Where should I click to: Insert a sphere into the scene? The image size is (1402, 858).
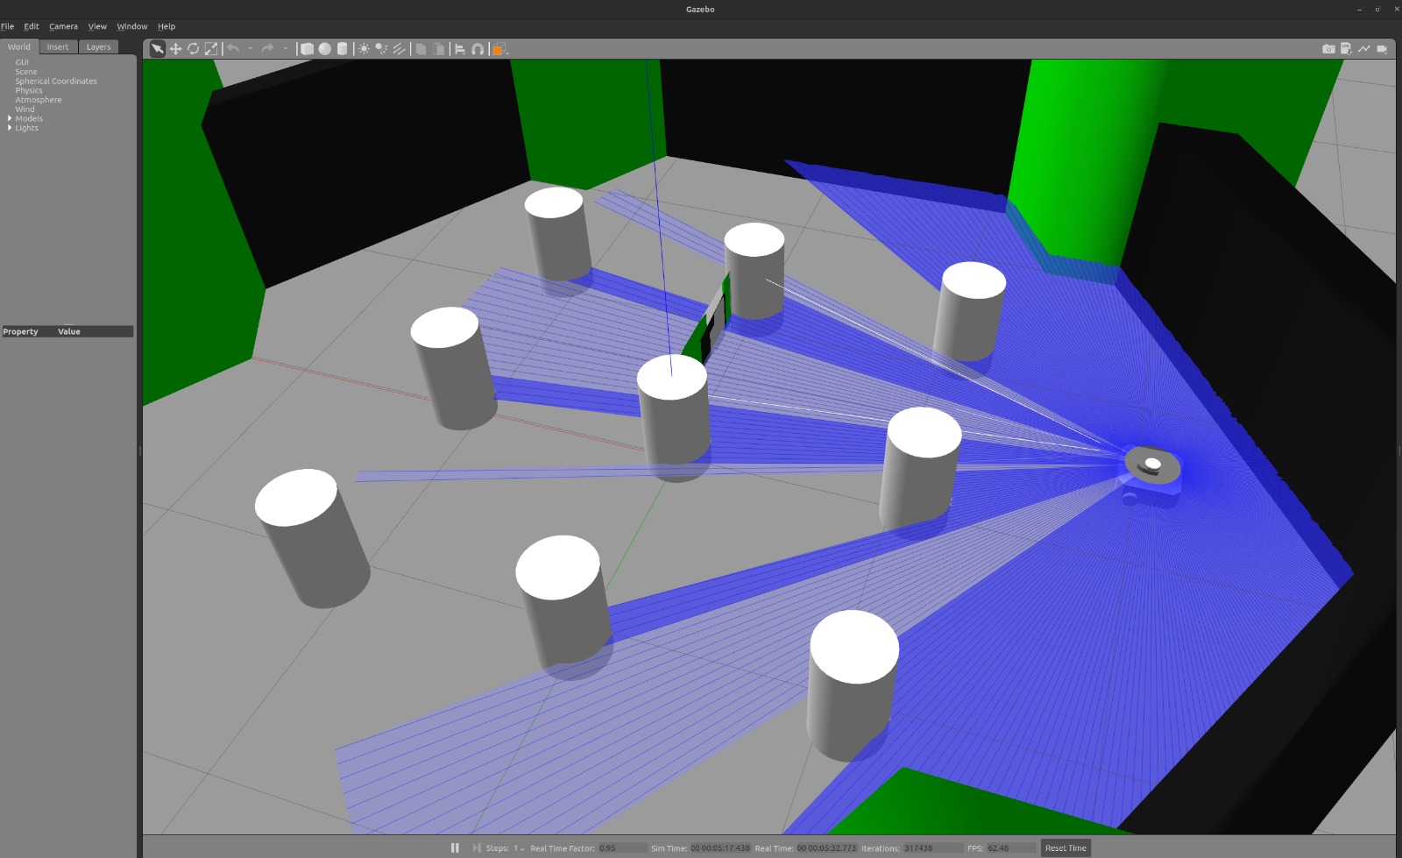tap(324, 48)
